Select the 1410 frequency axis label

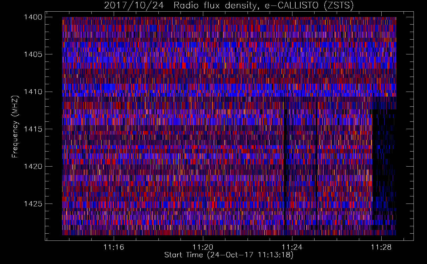pos(33,92)
